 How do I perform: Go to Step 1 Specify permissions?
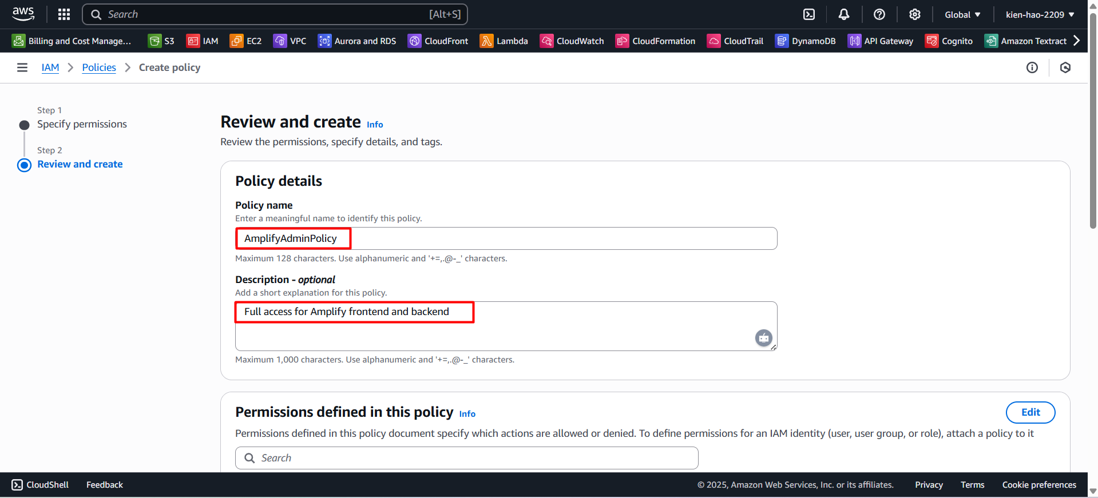point(82,124)
